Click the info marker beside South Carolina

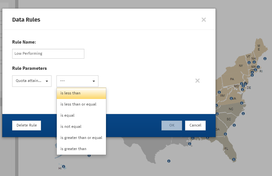tap(234, 125)
